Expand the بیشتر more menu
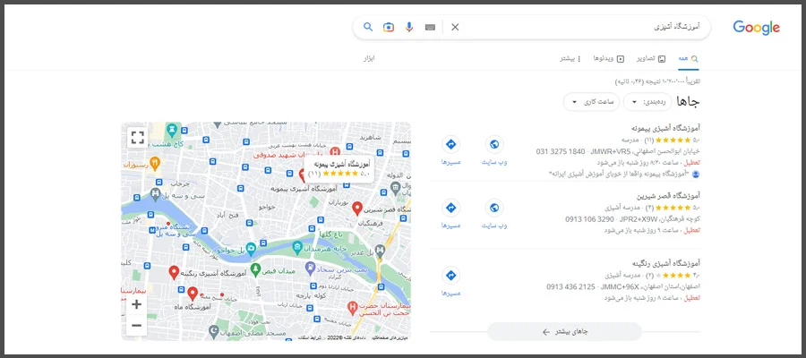The height and width of the screenshot is (358, 806). pyautogui.click(x=571, y=58)
